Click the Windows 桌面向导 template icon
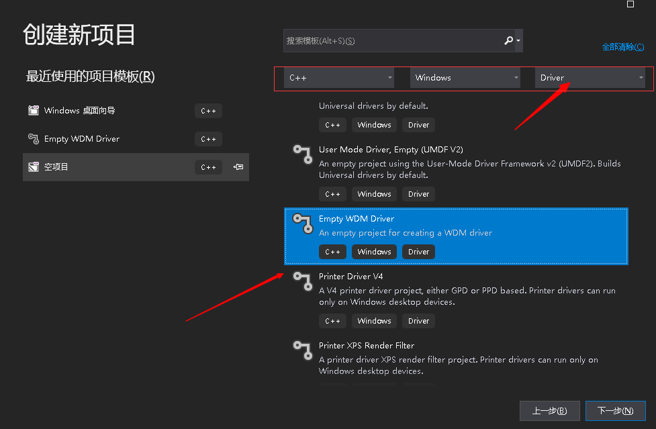656x429 pixels. (x=34, y=110)
